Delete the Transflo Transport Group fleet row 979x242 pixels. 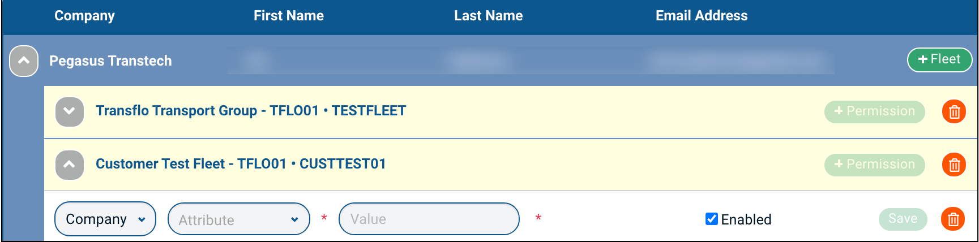pos(954,111)
